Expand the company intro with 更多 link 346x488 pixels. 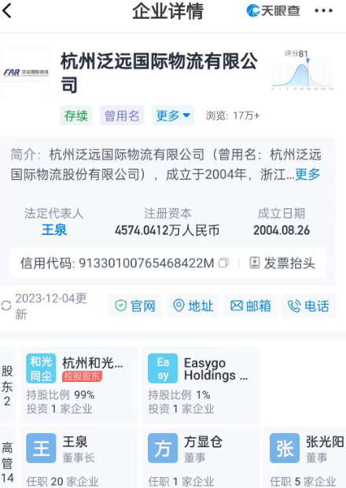pyautogui.click(x=307, y=174)
